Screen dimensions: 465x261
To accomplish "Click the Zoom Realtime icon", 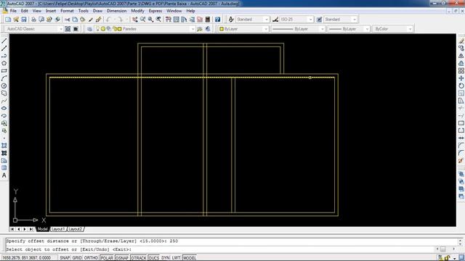I will (142, 20).
